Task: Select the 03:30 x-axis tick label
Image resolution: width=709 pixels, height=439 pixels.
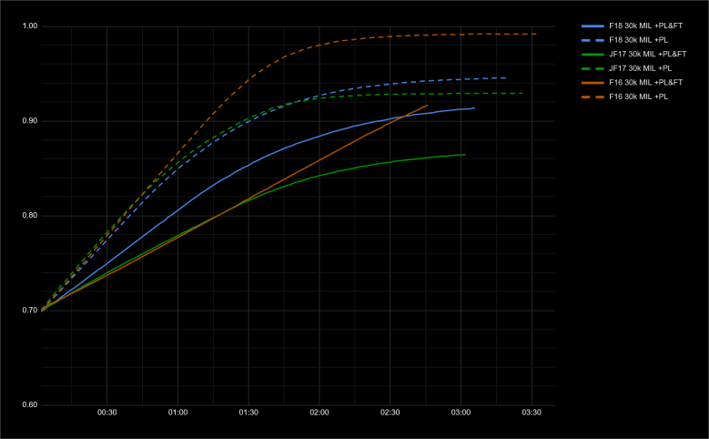Action: click(x=532, y=413)
